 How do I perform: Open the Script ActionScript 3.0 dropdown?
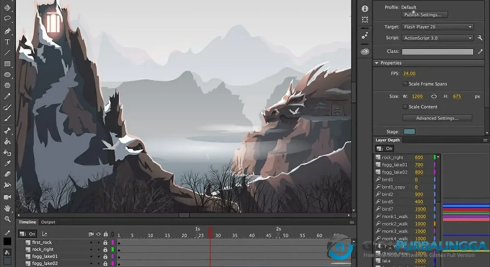click(x=437, y=38)
